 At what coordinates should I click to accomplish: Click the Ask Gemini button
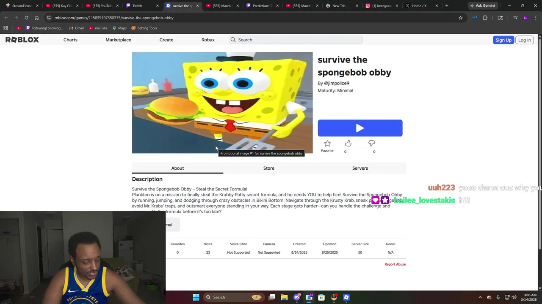(x=482, y=5)
